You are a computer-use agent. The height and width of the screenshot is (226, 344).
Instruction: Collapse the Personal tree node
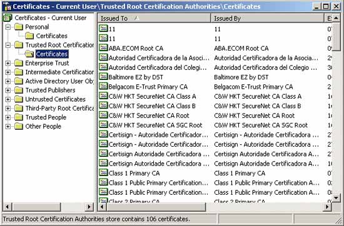click(x=8, y=27)
